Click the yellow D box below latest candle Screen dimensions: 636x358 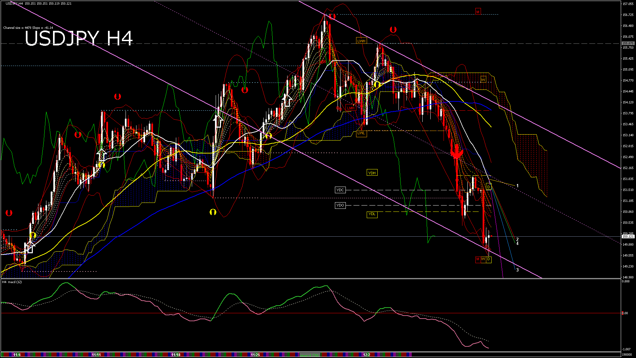coord(489,259)
